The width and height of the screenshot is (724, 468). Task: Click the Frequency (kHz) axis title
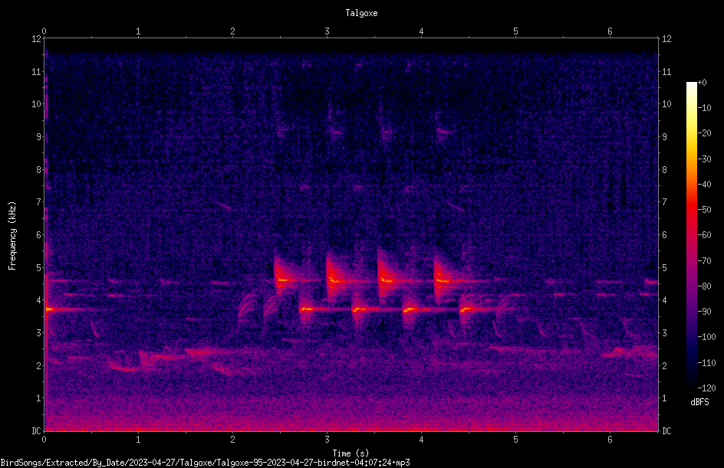click(x=12, y=236)
